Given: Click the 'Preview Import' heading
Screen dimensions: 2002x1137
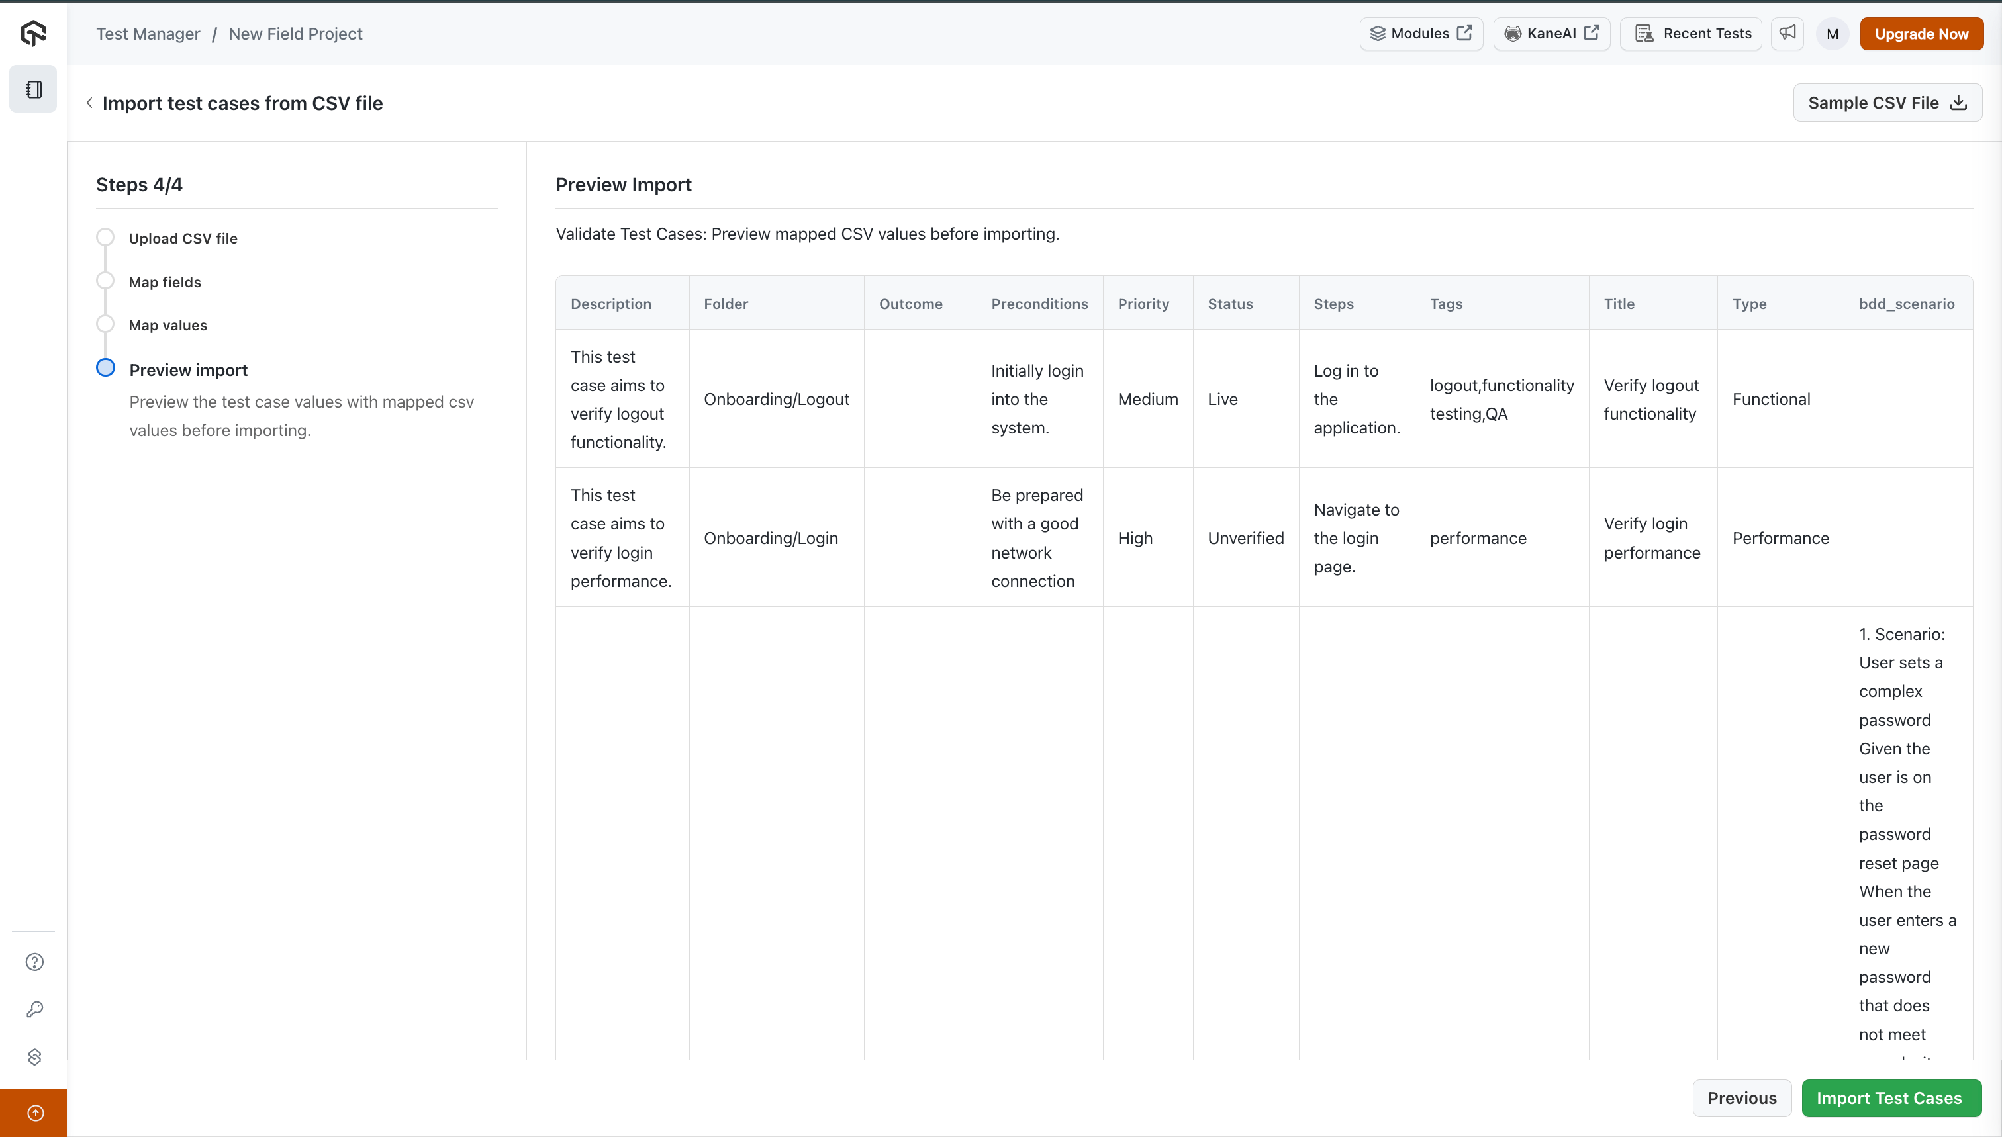Looking at the screenshot, I should pyautogui.click(x=624, y=184).
